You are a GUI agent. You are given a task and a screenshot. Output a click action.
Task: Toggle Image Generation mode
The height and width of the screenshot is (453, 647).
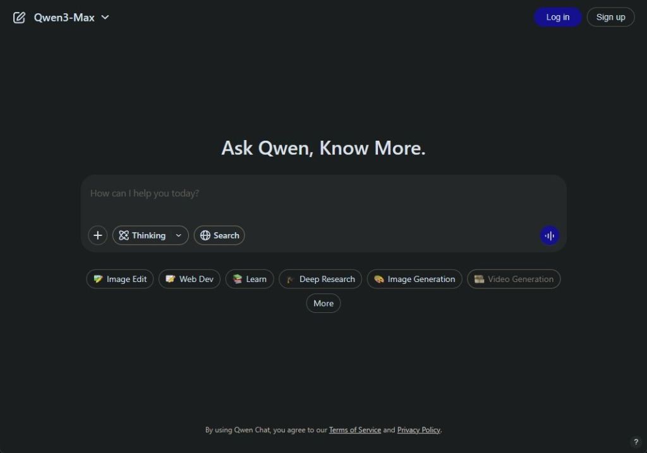pos(414,279)
